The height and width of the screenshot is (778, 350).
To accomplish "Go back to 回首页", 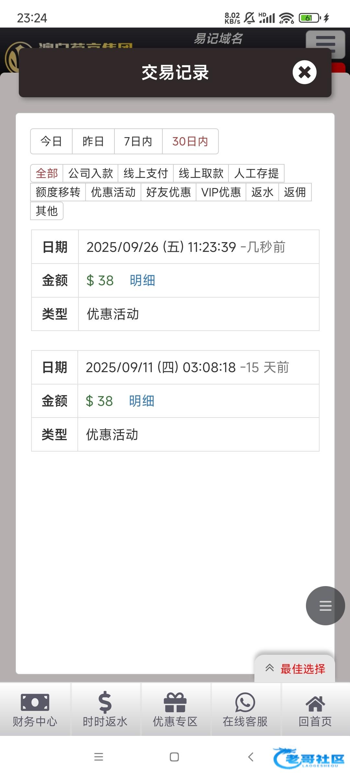I will pyautogui.click(x=315, y=709).
